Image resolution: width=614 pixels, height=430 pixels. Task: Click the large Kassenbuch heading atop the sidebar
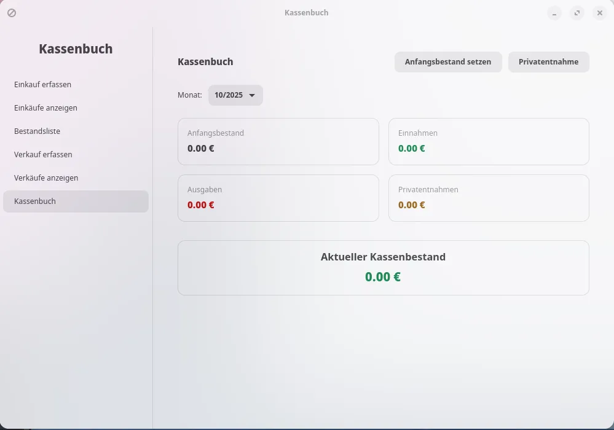tap(76, 49)
